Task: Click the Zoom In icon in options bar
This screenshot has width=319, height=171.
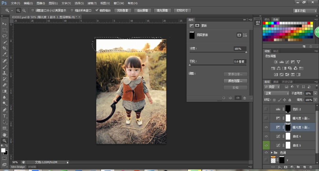Action: coord(18,10)
